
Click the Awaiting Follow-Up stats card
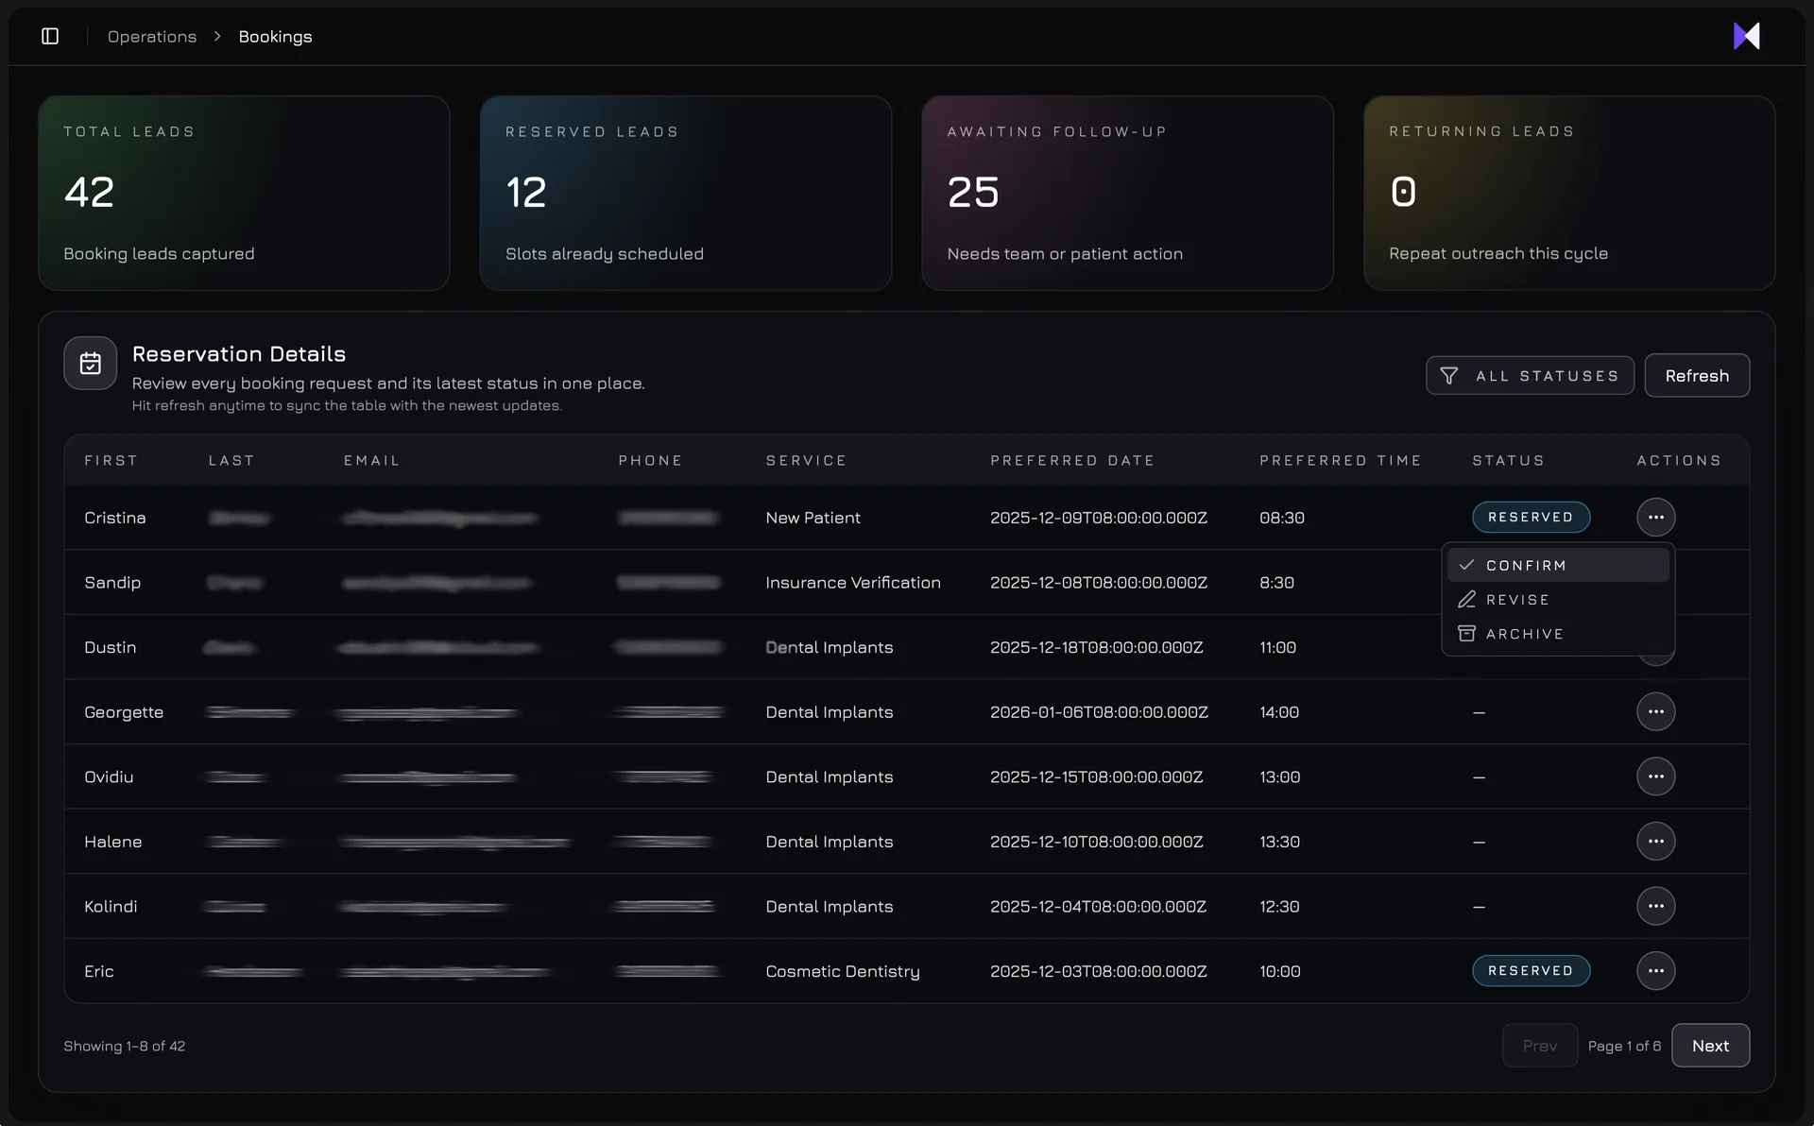(1127, 193)
